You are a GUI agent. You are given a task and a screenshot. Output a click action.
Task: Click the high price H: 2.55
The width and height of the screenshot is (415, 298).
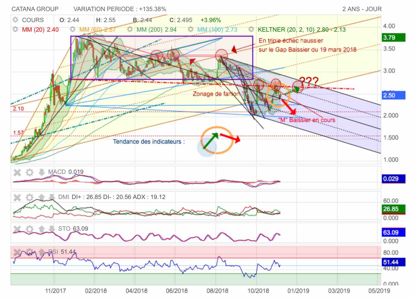[106, 20]
